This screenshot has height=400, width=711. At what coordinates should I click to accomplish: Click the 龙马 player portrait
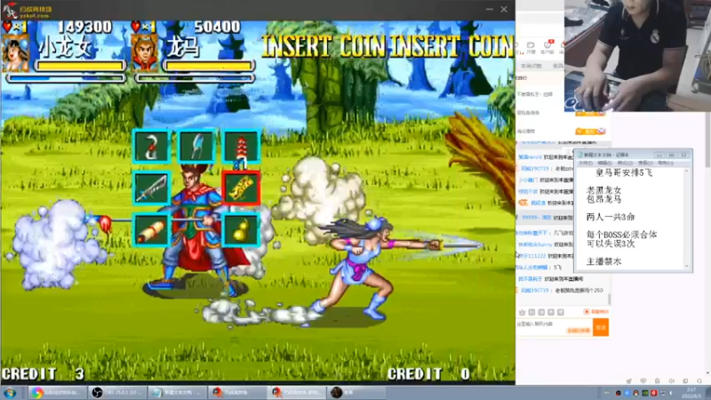click(144, 53)
